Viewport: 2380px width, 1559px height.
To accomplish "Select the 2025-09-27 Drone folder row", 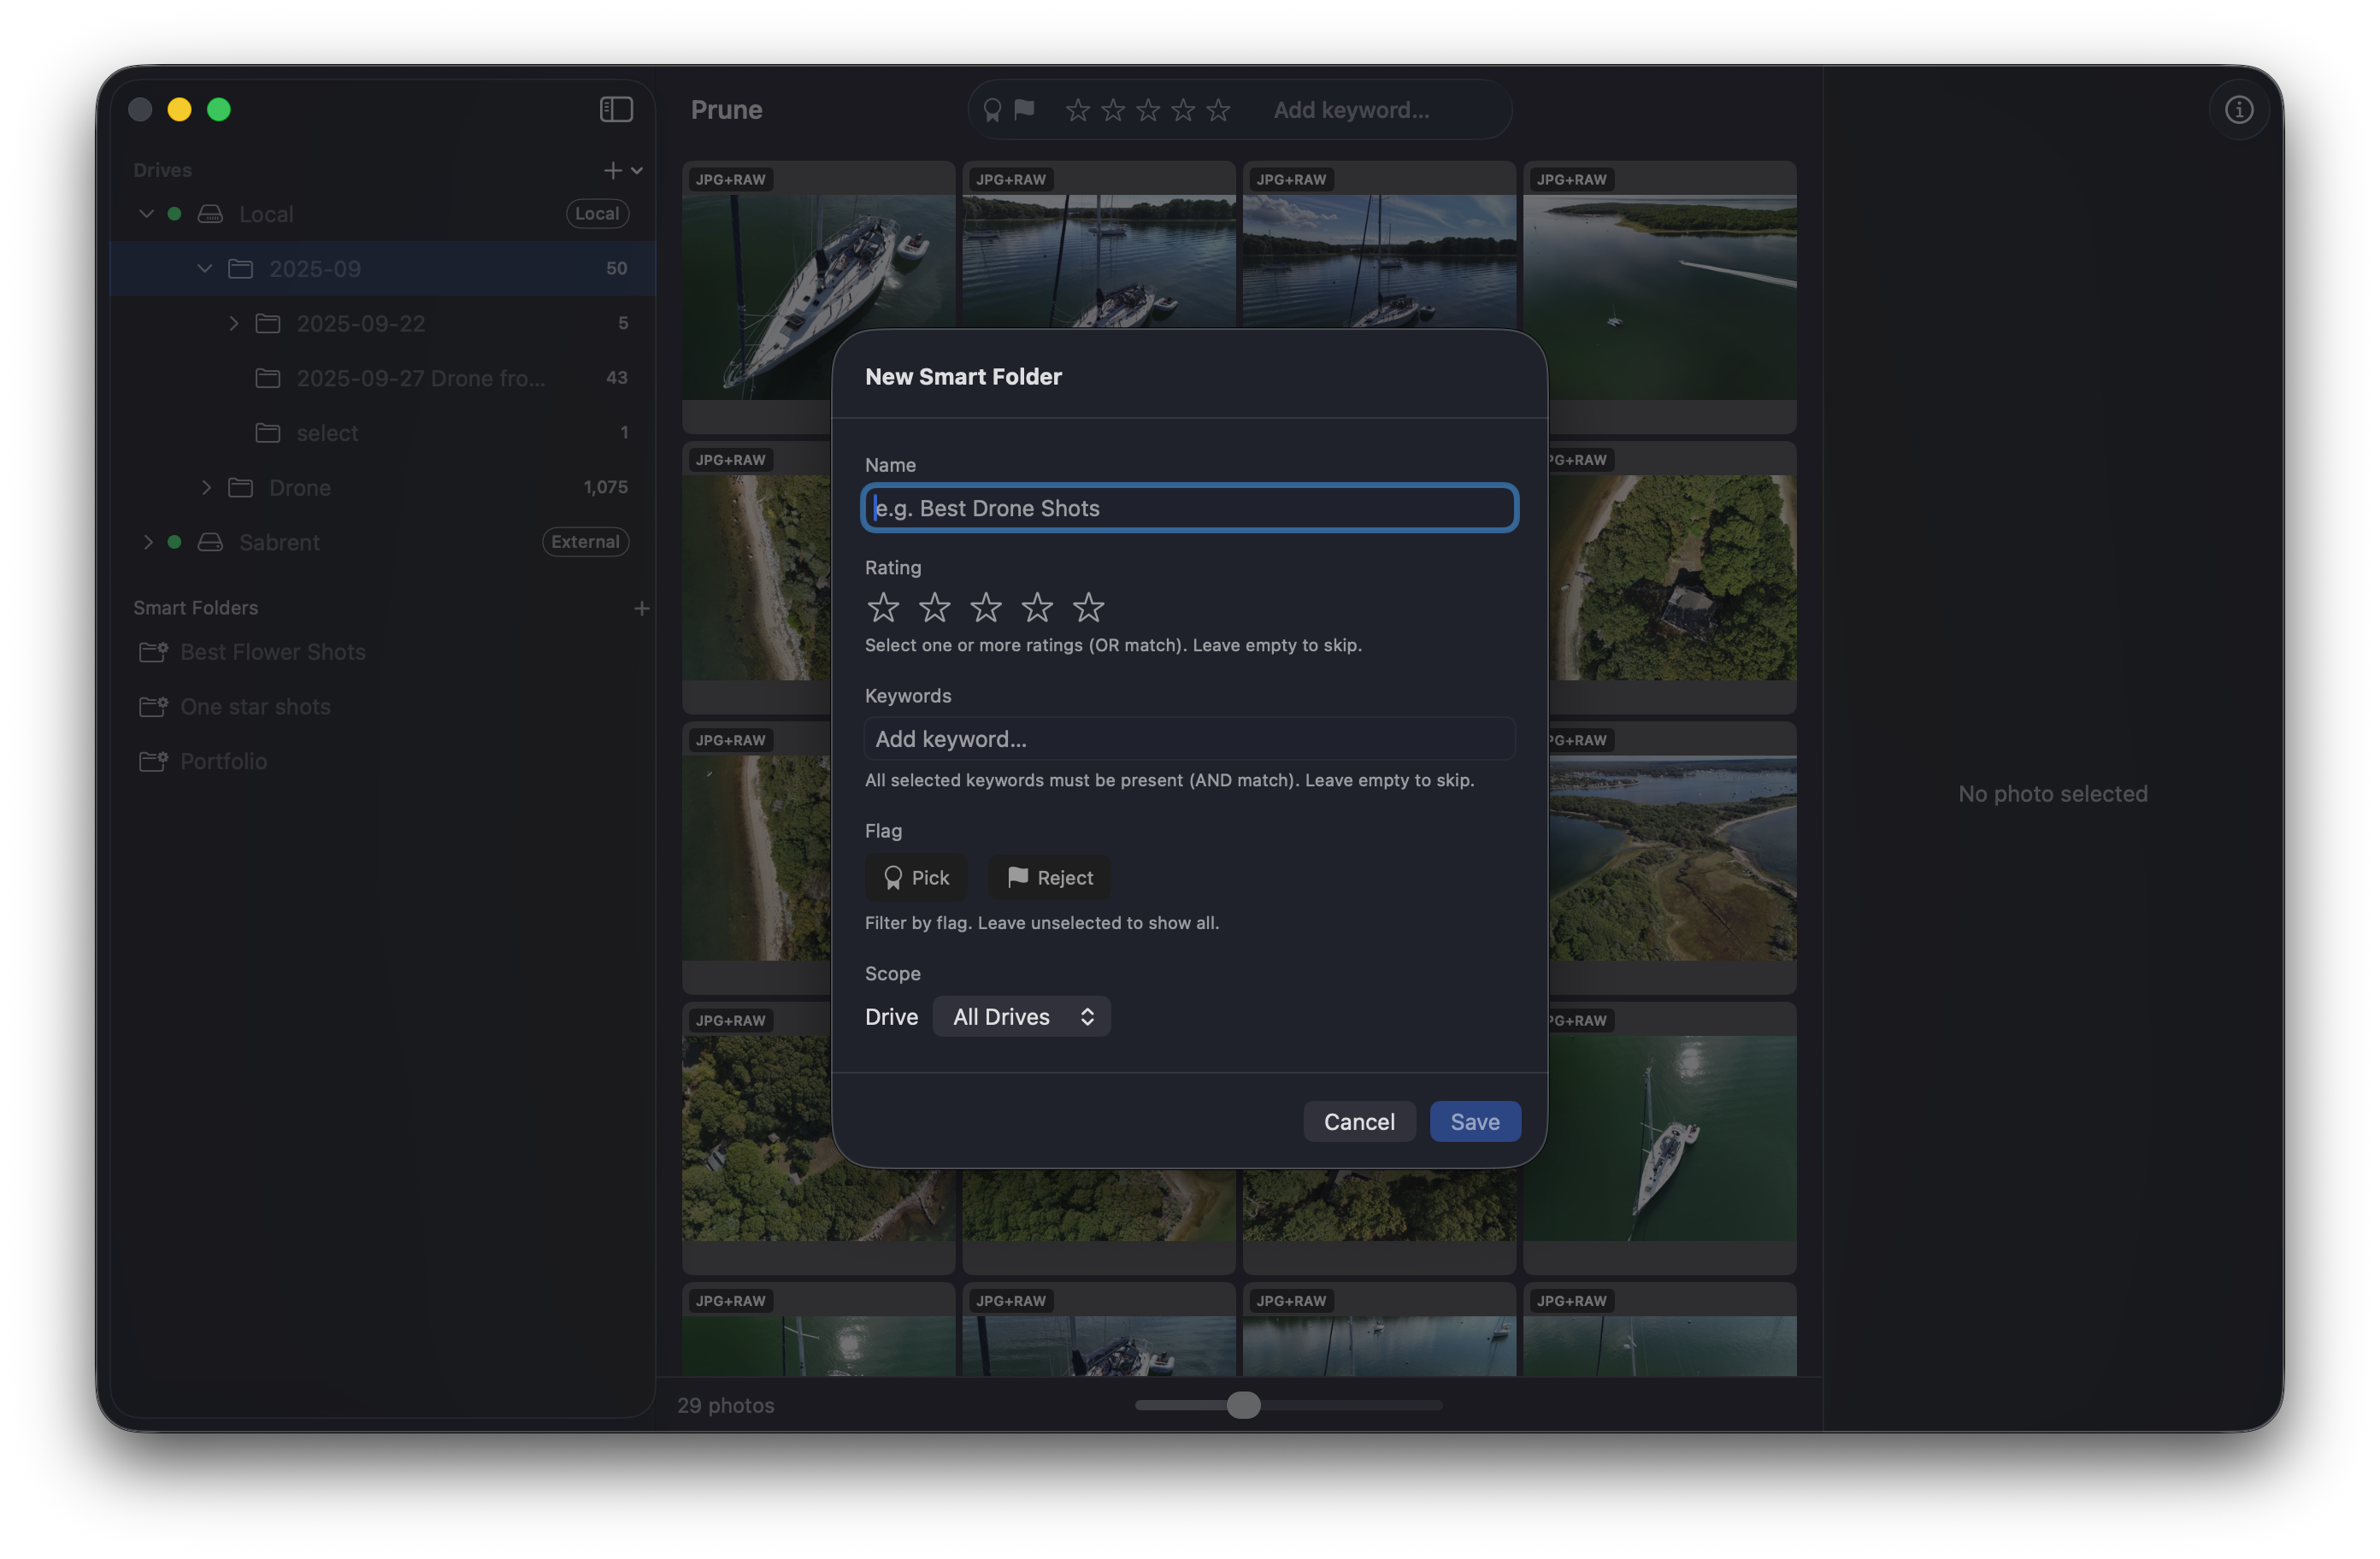I will (382, 378).
